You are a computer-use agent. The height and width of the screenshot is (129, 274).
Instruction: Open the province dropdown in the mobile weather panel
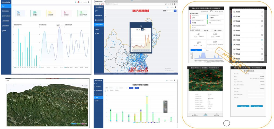pyautogui.click(x=208, y=30)
